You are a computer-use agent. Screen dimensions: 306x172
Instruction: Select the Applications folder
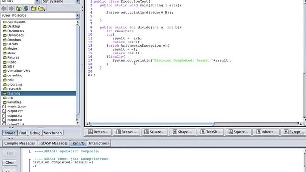[16, 22]
